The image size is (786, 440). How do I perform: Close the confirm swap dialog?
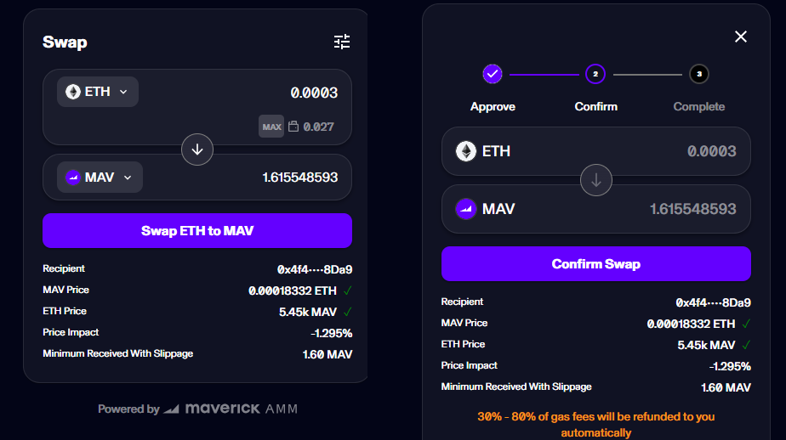[x=740, y=37]
